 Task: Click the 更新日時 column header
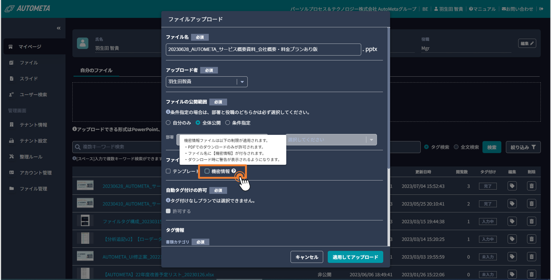pyautogui.click(x=423, y=172)
